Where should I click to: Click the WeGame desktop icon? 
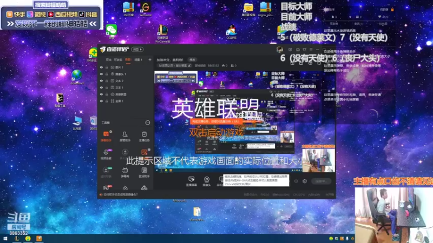click(145, 9)
